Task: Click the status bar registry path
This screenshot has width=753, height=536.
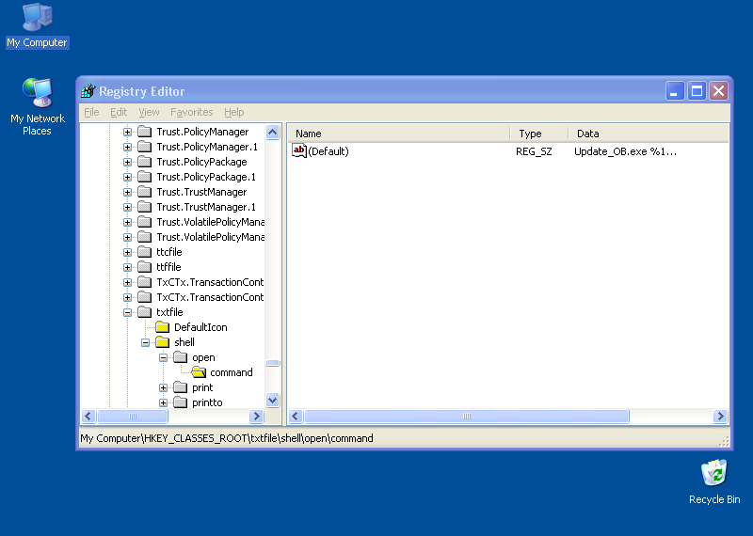Action: point(227,438)
